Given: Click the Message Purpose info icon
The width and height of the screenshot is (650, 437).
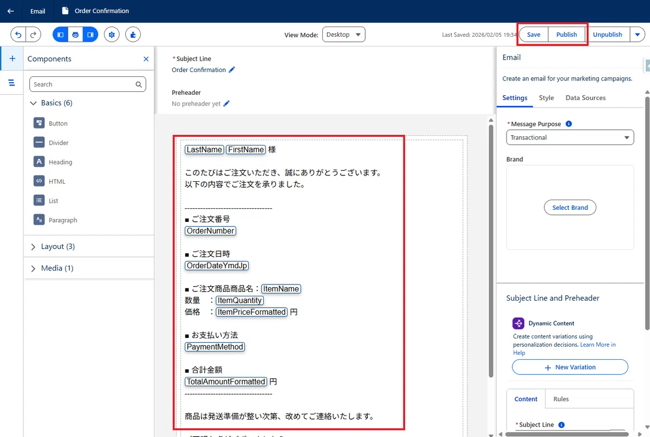Looking at the screenshot, I should pos(569,124).
